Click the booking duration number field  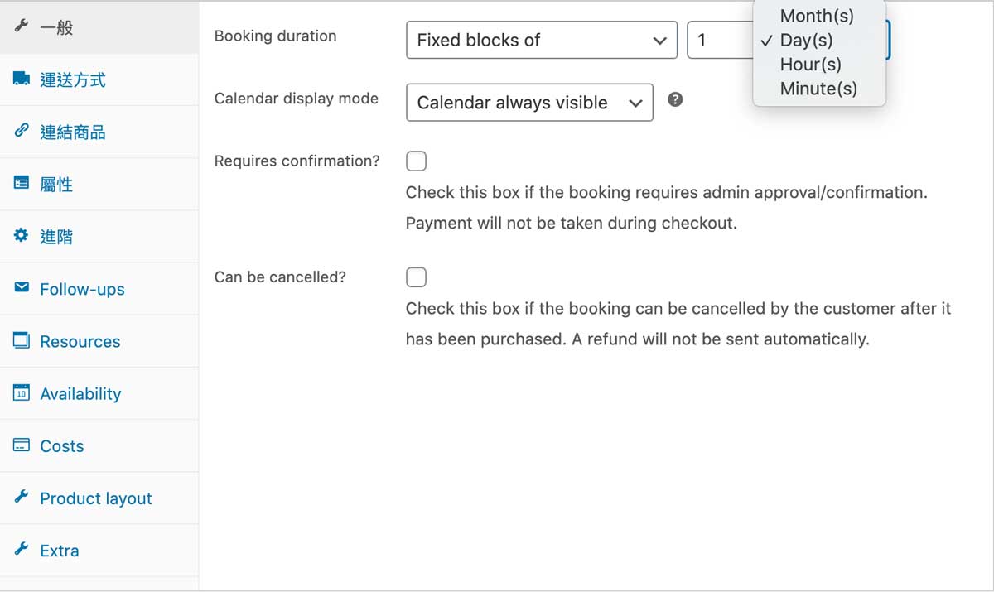(x=721, y=40)
